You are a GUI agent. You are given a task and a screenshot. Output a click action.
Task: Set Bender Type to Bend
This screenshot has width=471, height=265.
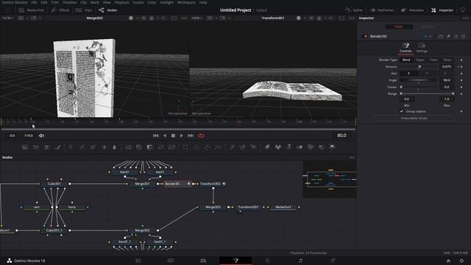point(406,60)
